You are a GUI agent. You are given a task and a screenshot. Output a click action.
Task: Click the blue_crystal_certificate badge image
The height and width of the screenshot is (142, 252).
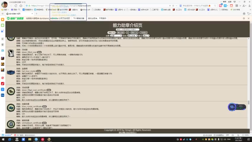[11, 108]
